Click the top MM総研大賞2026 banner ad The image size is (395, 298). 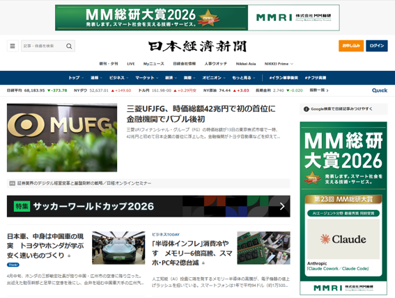click(197, 17)
